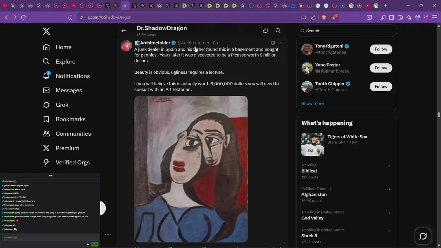Click the back arrow beside Dr.ShadowDragon
The height and width of the screenshot is (248, 441).
[123, 31]
